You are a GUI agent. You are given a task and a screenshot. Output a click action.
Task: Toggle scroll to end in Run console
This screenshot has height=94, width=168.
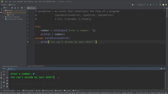[7, 81]
